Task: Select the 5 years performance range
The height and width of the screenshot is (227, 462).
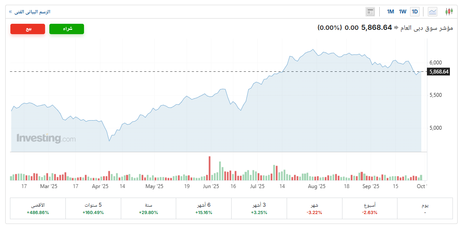Action: 94,208
